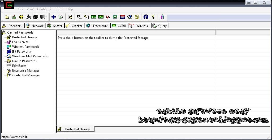
Task: Switch to the Sniffer tab
Action: coord(55,26)
